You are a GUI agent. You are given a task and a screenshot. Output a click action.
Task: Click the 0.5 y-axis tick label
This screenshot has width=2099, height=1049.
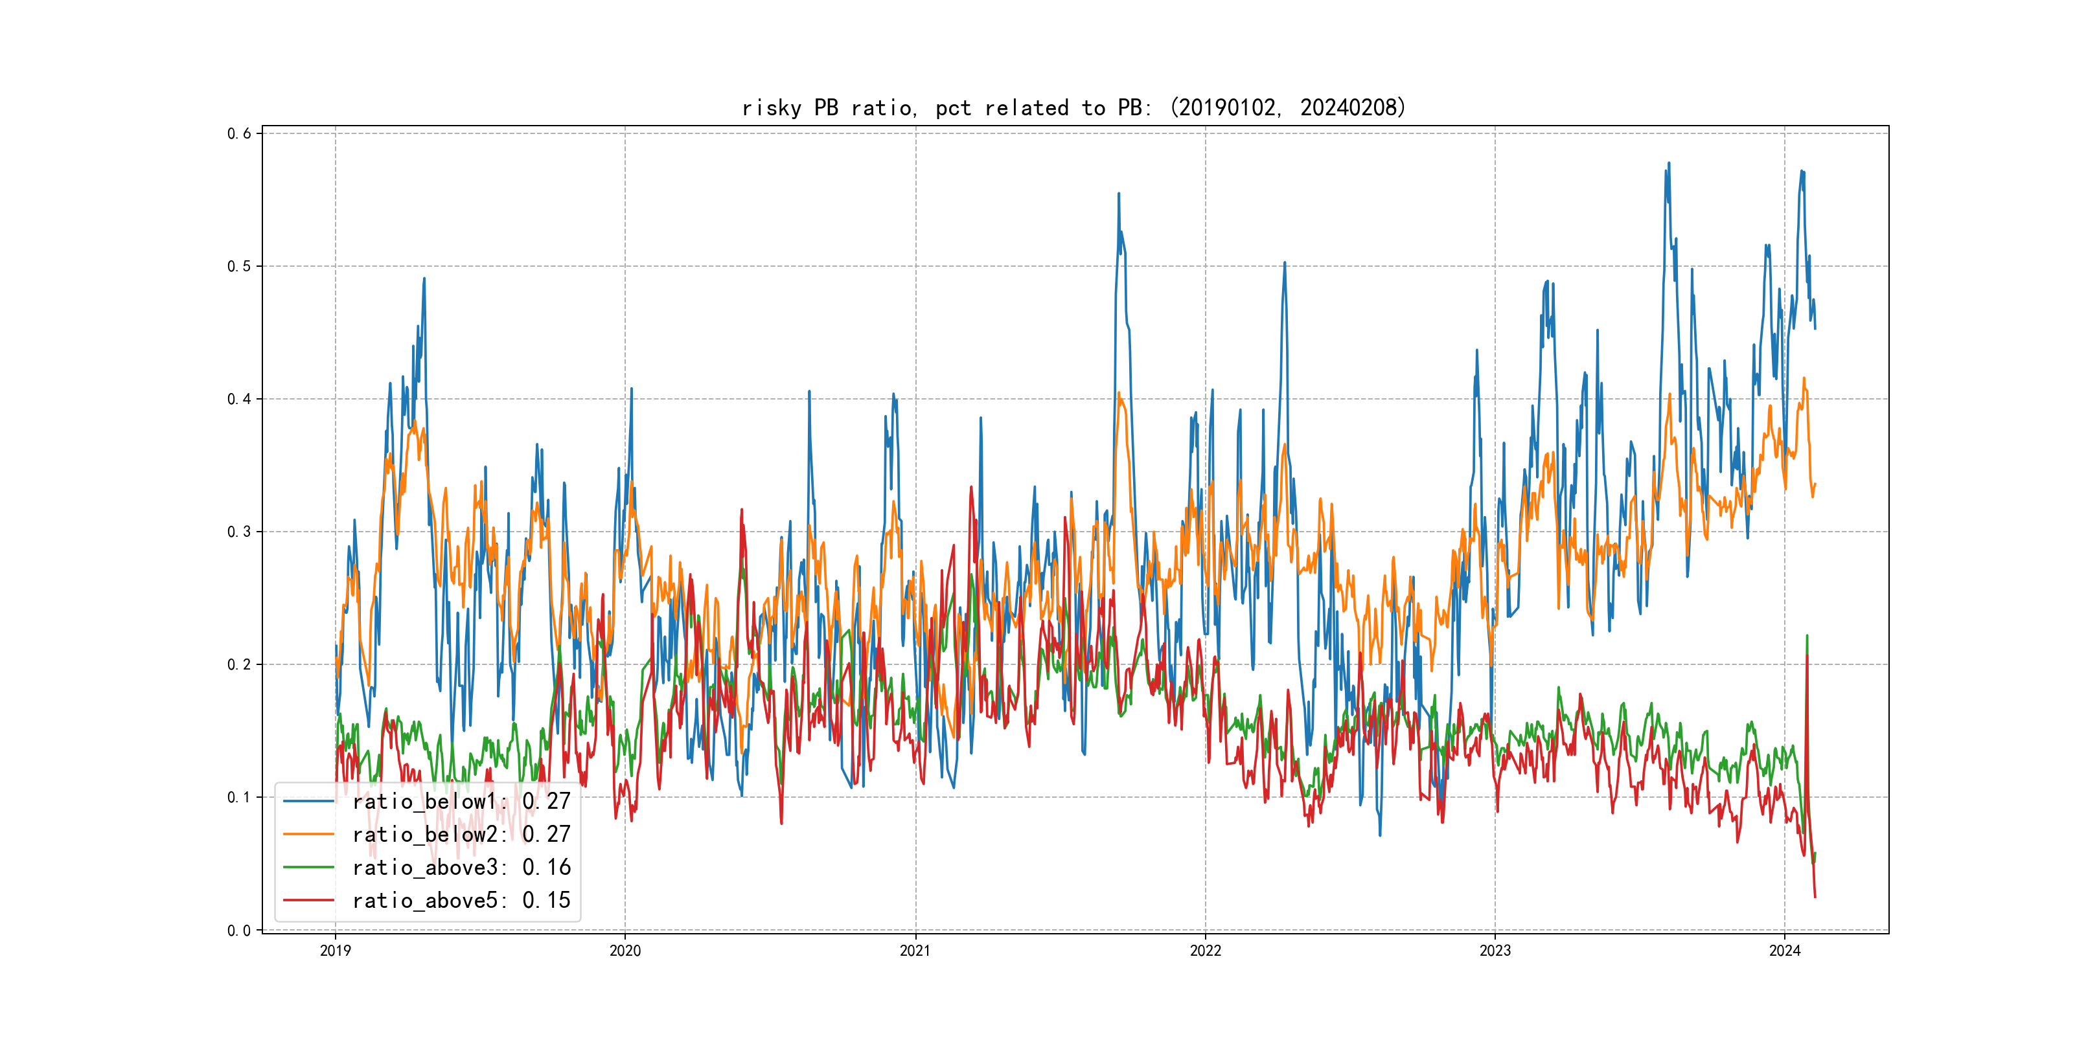[239, 266]
